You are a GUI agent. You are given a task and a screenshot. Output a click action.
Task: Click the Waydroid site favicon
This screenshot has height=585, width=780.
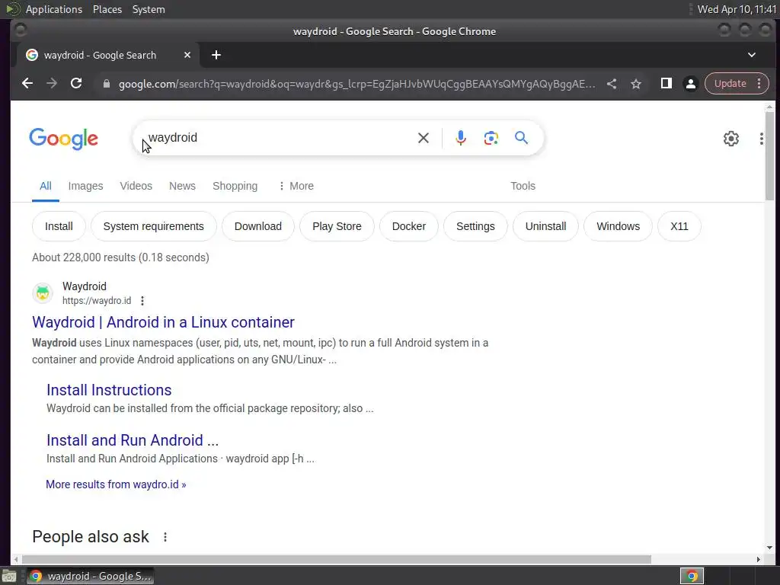coord(43,293)
